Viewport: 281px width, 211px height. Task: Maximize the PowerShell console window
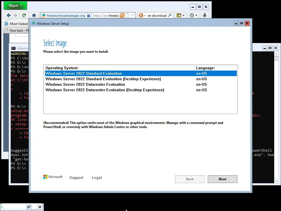270,48
